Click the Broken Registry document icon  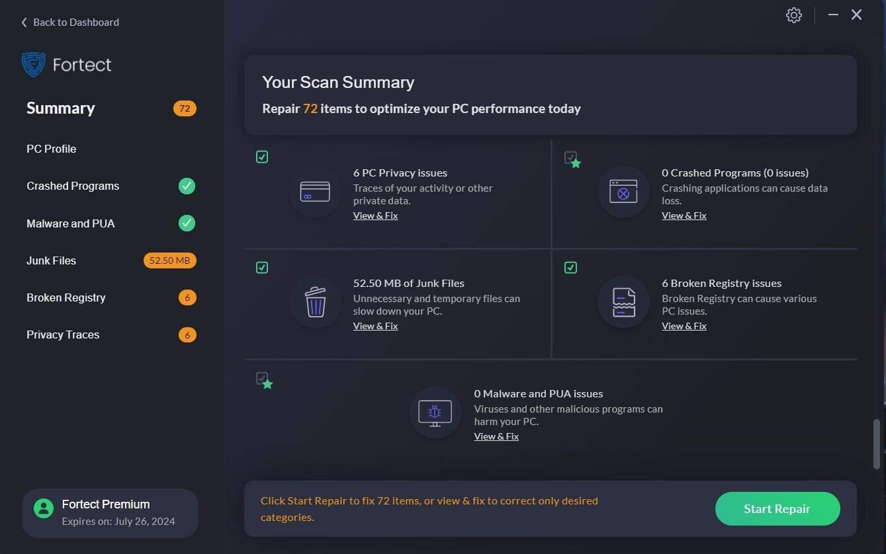623,302
